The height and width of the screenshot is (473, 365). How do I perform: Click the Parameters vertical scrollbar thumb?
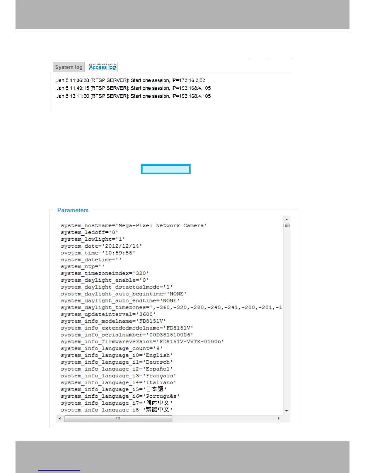point(287,225)
